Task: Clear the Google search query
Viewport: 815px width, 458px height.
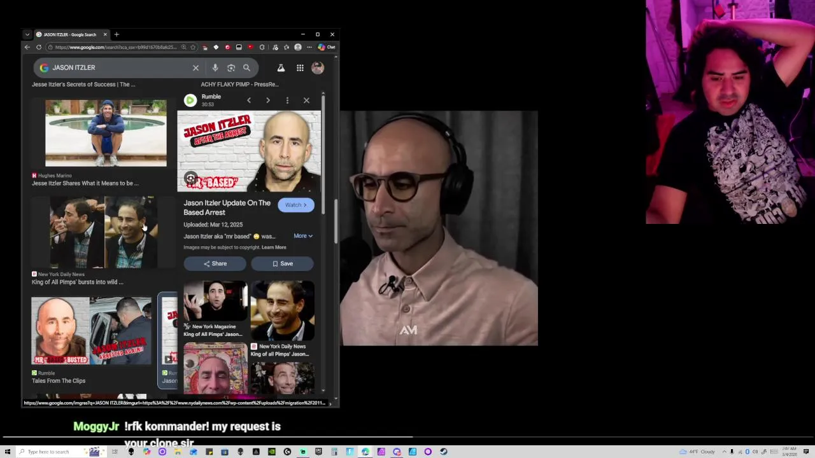Action: coord(195,67)
